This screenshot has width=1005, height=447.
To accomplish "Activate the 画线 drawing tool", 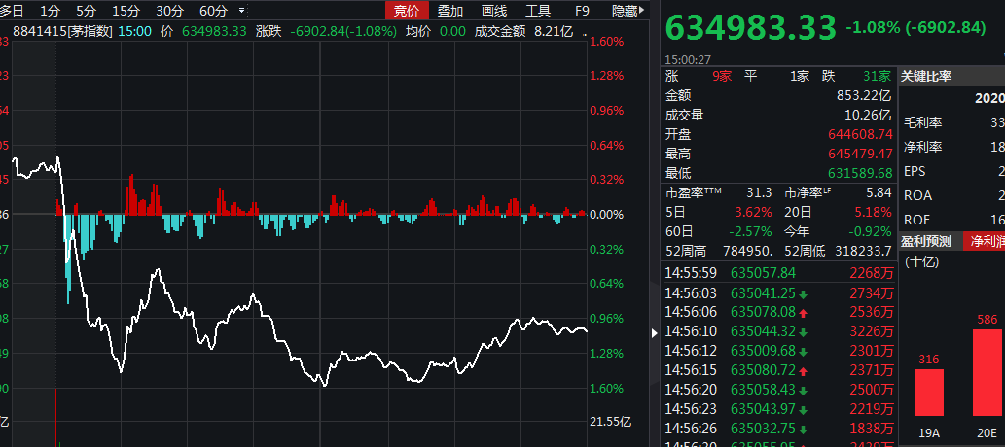I will click(494, 12).
